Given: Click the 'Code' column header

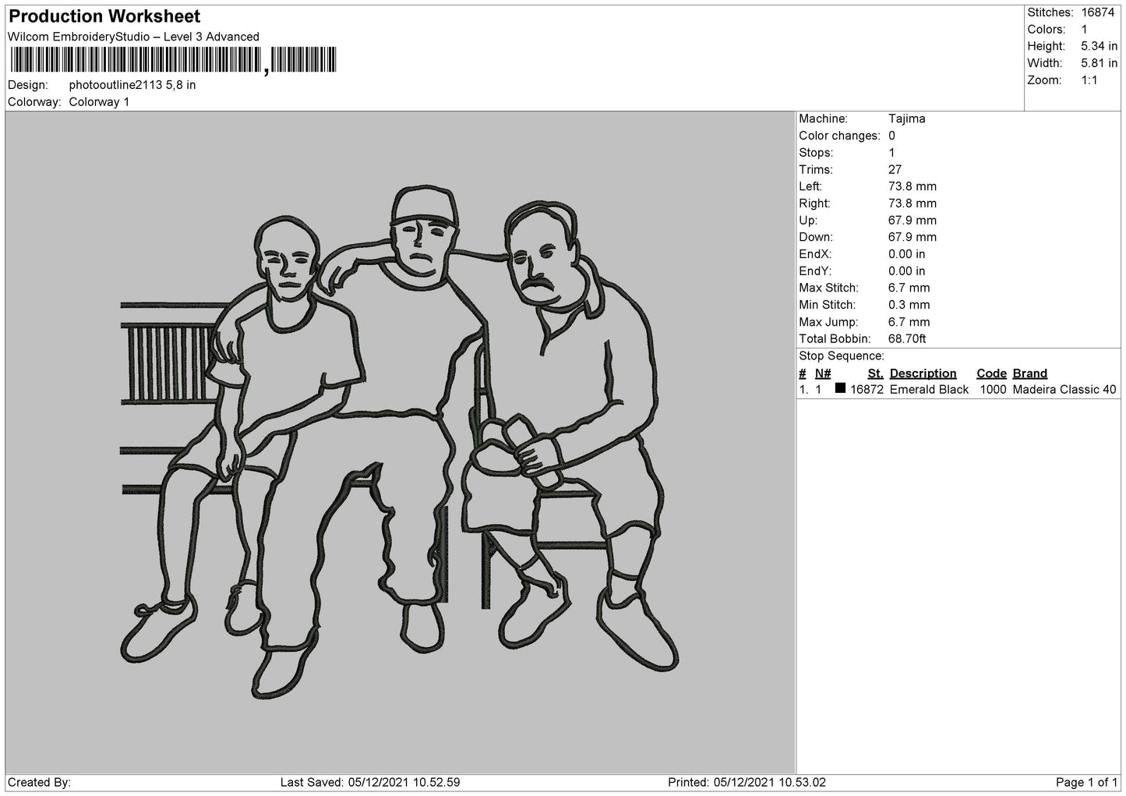Looking at the screenshot, I should (991, 373).
